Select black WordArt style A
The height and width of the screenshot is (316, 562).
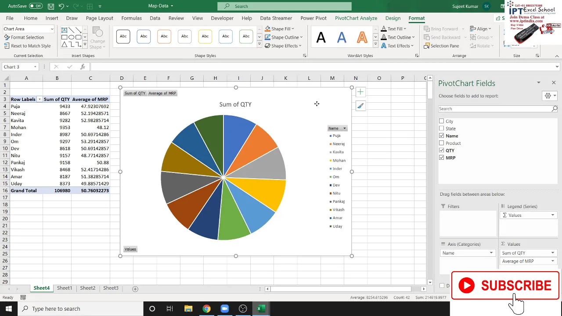[x=321, y=37]
